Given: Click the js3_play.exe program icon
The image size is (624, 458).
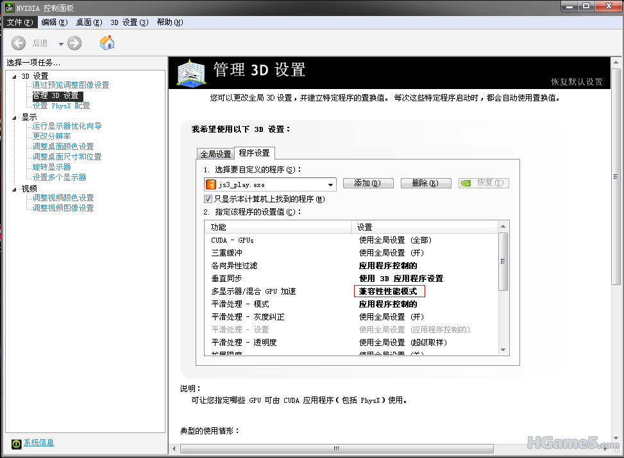Looking at the screenshot, I should point(210,184).
